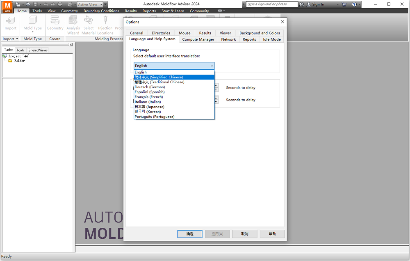Open the Compute Manager tab

pyautogui.click(x=198, y=39)
